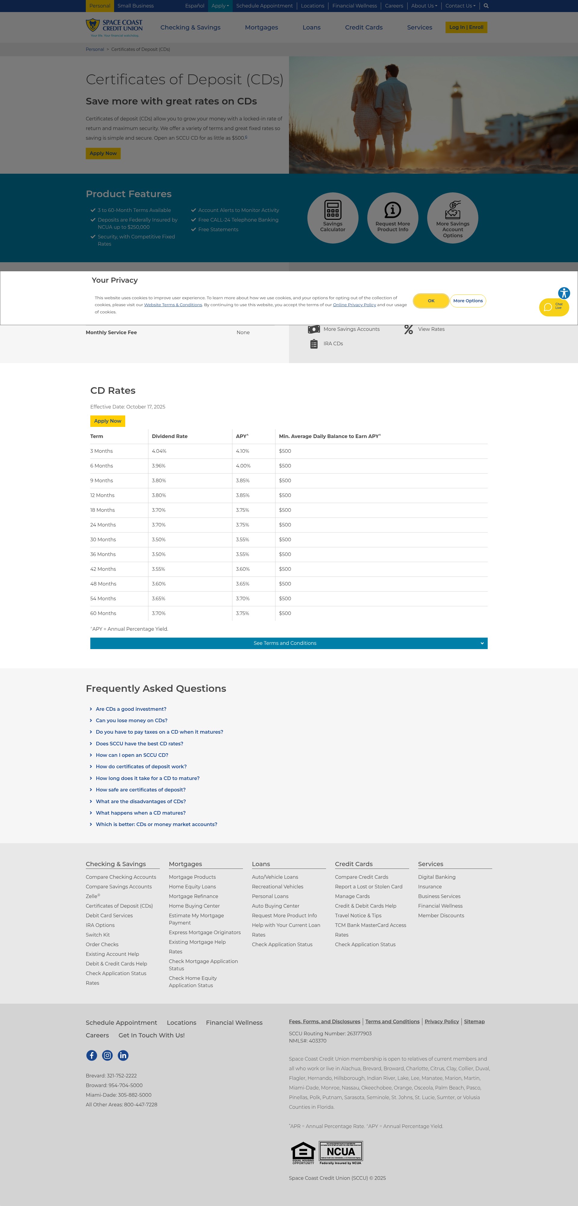This screenshot has height=1206, width=578.
Task: Click the IRA CDs clipboard icon
Action: tap(314, 343)
